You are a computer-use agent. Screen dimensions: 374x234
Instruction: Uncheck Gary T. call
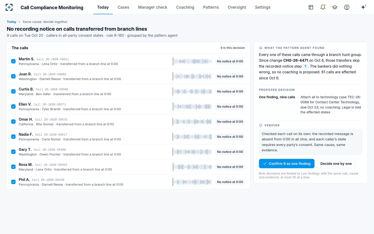click(13, 152)
